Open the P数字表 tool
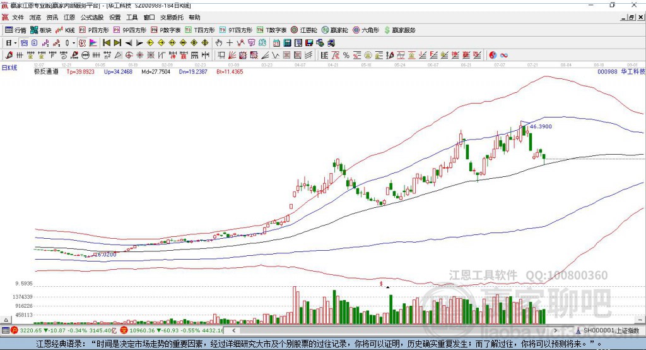646x350 pixels. (x=166, y=30)
